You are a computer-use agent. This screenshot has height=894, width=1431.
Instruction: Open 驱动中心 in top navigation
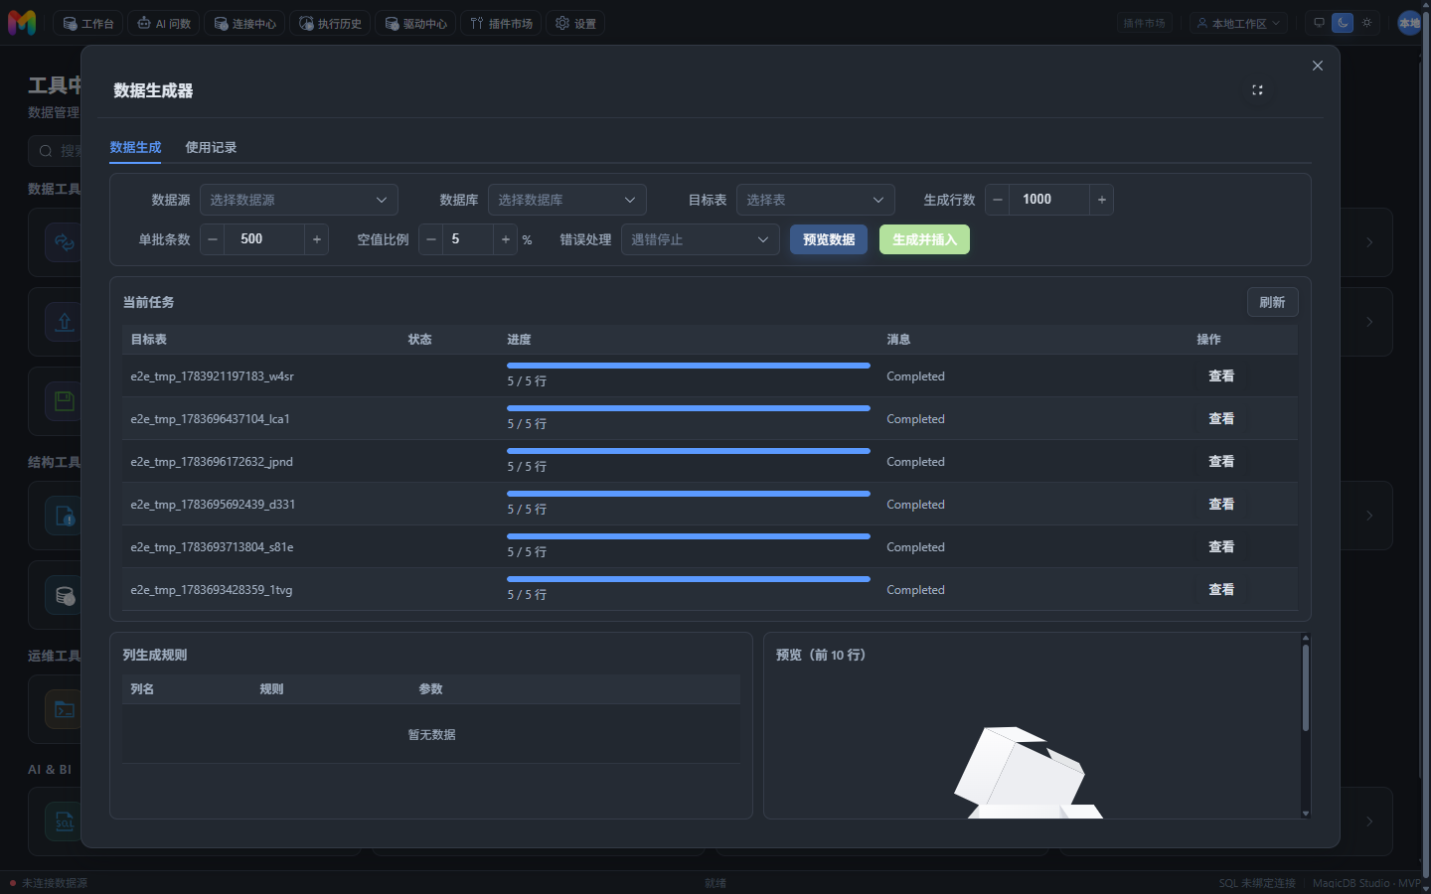(415, 23)
